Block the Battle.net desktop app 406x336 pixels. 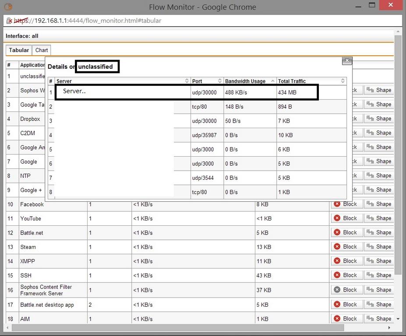(x=346, y=304)
